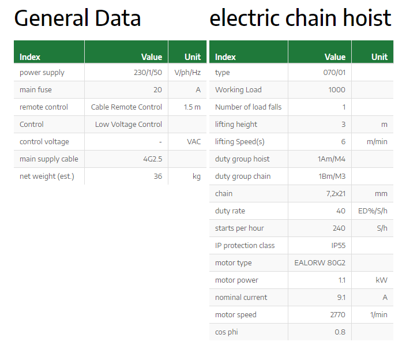Click the motor type EALORW 80G2 cell
The image size is (406, 353).
pyautogui.click(x=319, y=263)
